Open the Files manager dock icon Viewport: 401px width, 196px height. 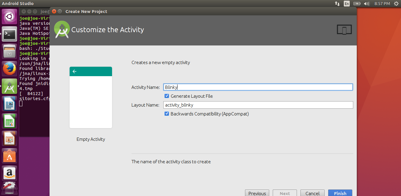tap(9, 51)
